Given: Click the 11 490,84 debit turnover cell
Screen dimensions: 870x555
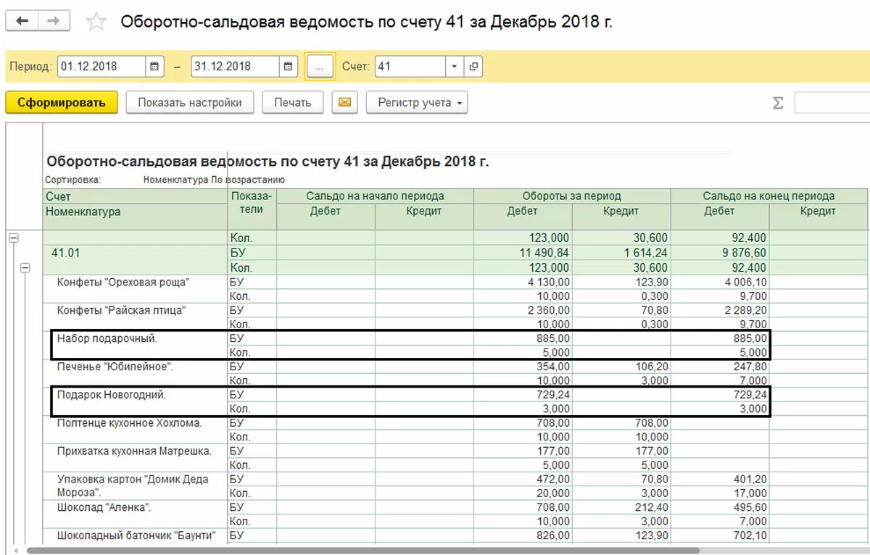Looking at the screenshot, I should point(523,253).
